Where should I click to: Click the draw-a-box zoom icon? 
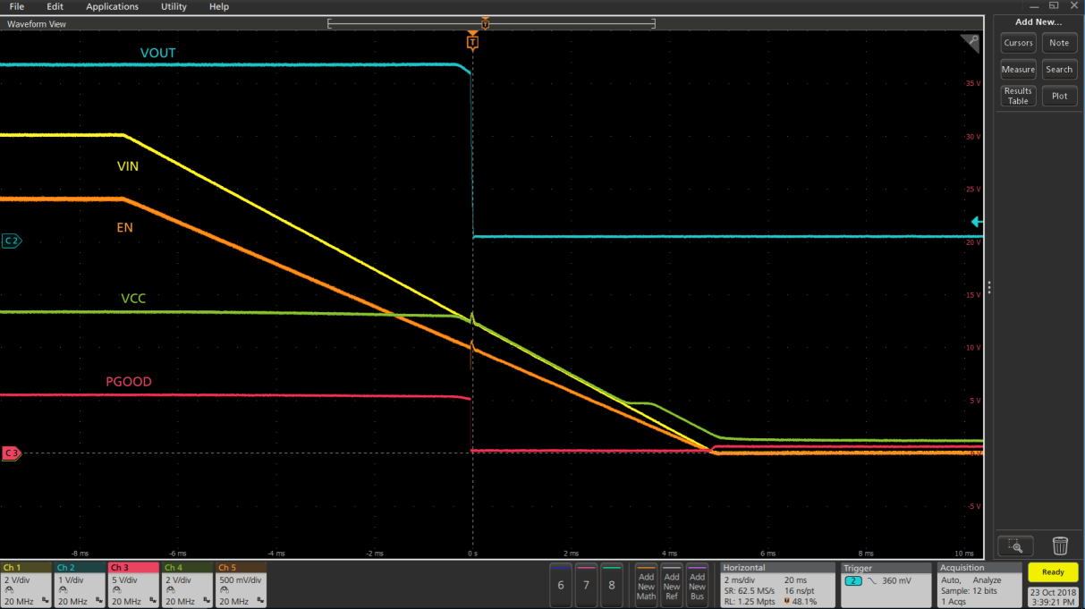[x=1015, y=546]
